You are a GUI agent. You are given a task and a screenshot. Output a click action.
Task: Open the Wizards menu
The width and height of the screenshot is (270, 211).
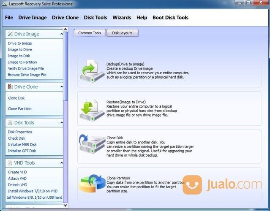tap(122, 18)
